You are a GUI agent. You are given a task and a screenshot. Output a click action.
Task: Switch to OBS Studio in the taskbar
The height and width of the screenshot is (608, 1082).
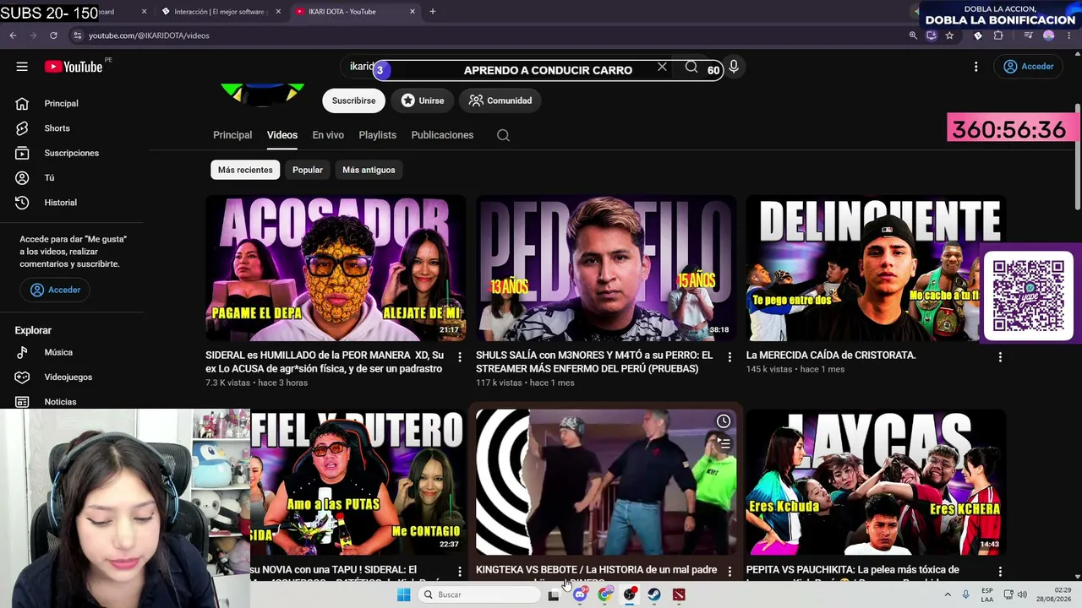[x=630, y=594]
